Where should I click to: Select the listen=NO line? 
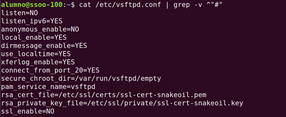click(19, 13)
